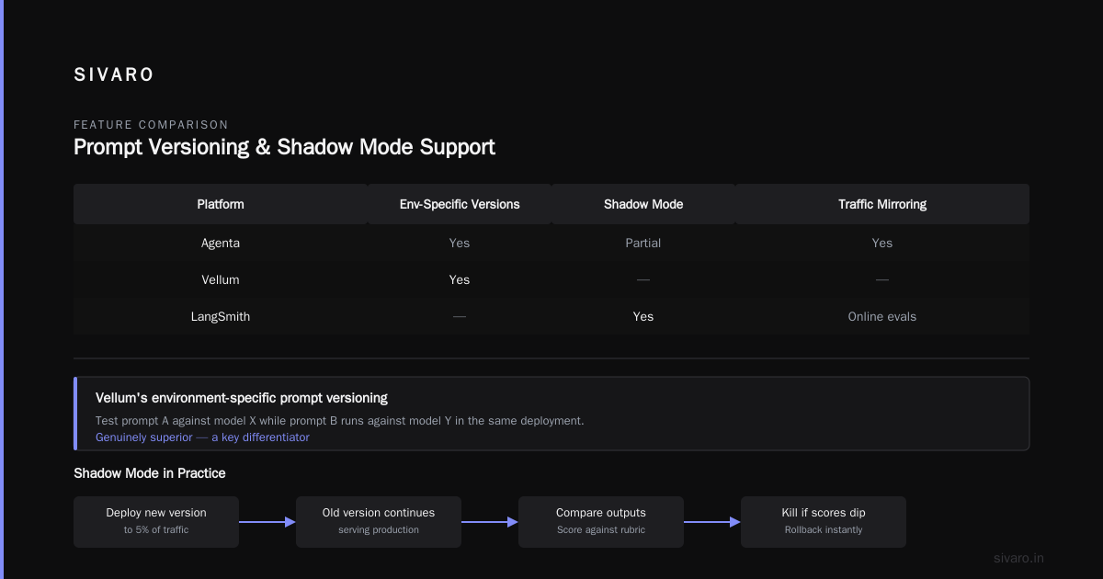Select the FEATURE COMPARISON label
Image resolution: width=1103 pixels, height=579 pixels.
pos(151,125)
